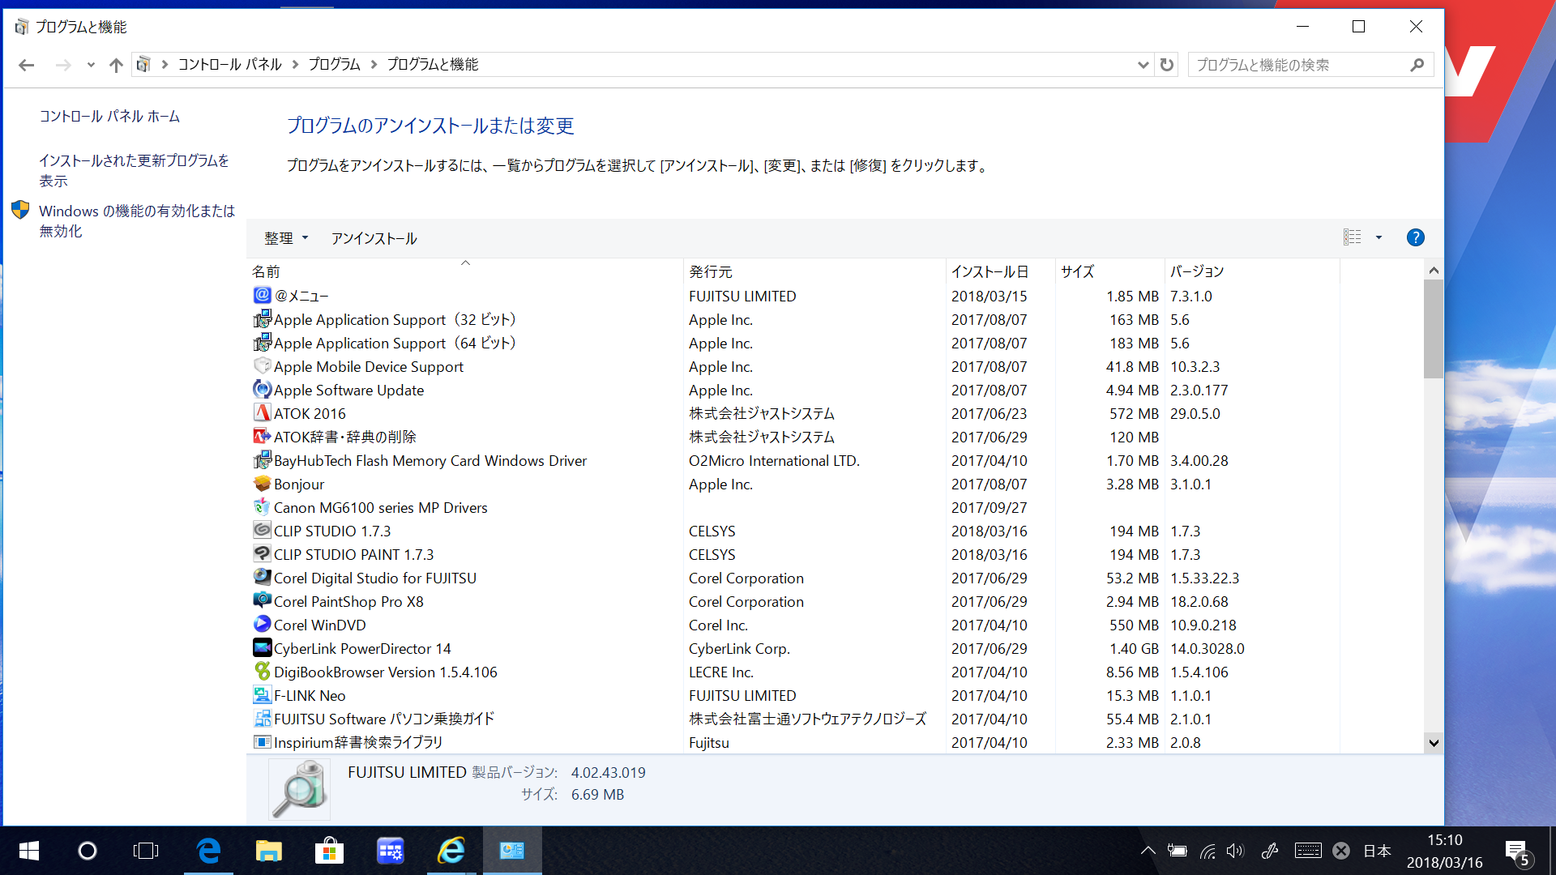Image resolution: width=1556 pixels, height=875 pixels.
Task: Open the 整理 dropdown menu
Action: pyautogui.click(x=286, y=238)
